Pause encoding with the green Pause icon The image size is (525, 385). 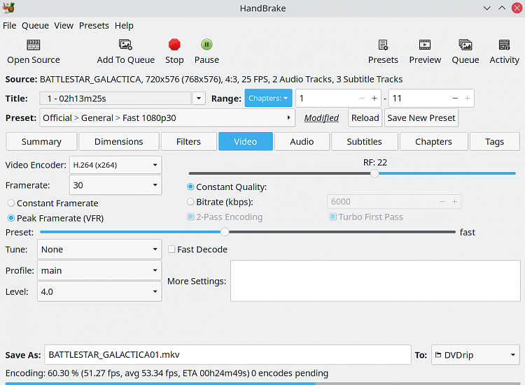pos(206,45)
